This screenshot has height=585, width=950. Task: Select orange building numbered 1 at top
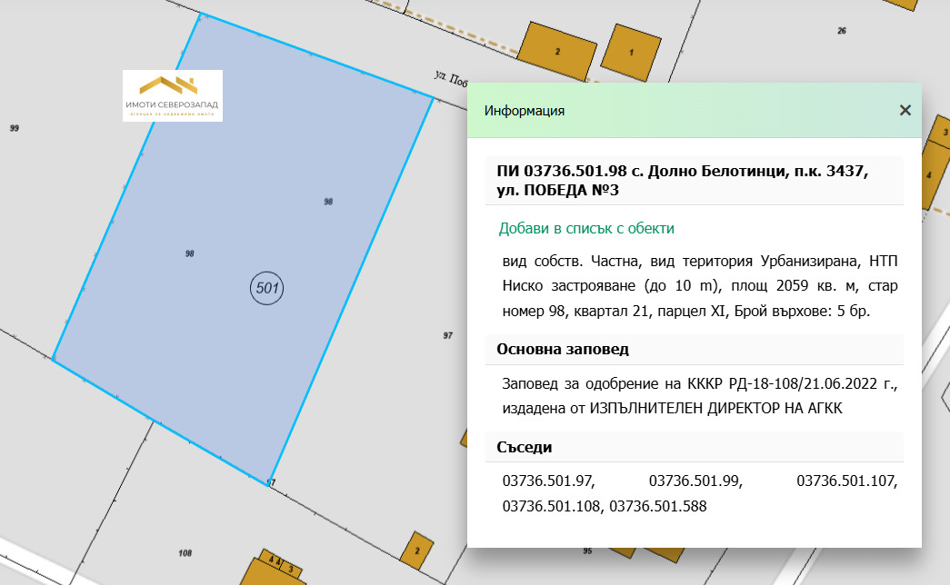click(x=631, y=52)
